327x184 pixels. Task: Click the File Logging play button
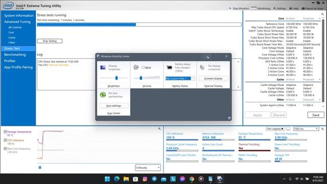275,129
